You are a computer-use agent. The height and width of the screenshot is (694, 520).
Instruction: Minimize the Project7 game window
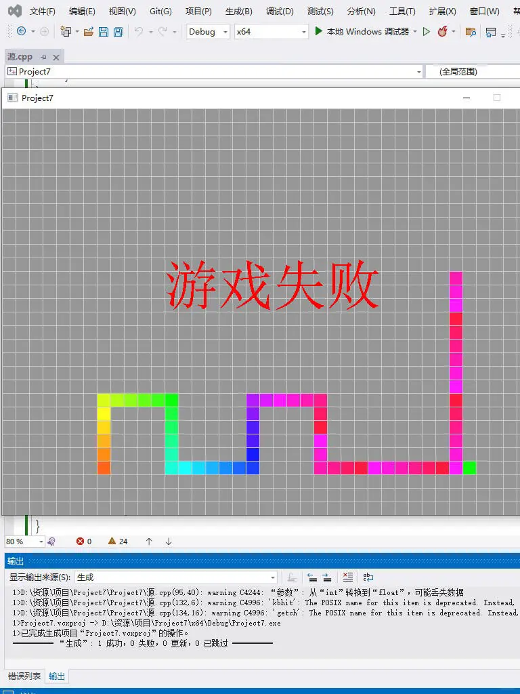pyautogui.click(x=467, y=98)
